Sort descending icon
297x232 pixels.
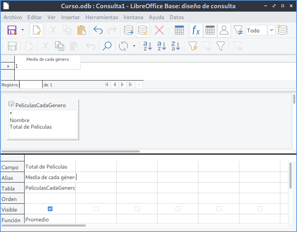(176, 46)
